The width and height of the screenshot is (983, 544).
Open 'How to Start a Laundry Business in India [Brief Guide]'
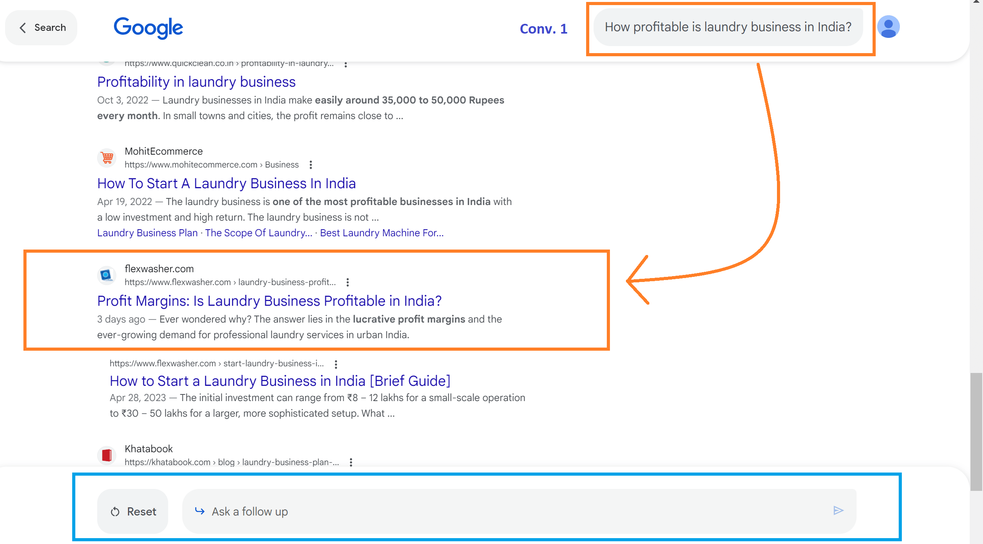pyautogui.click(x=280, y=381)
